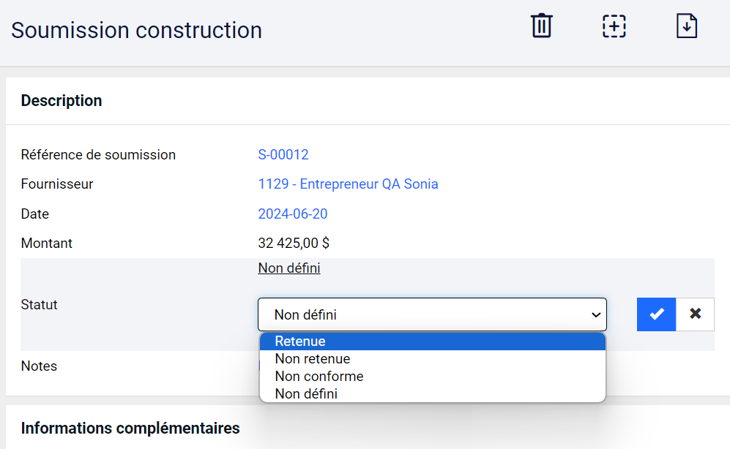Select Non défini at list bottom

click(433, 393)
